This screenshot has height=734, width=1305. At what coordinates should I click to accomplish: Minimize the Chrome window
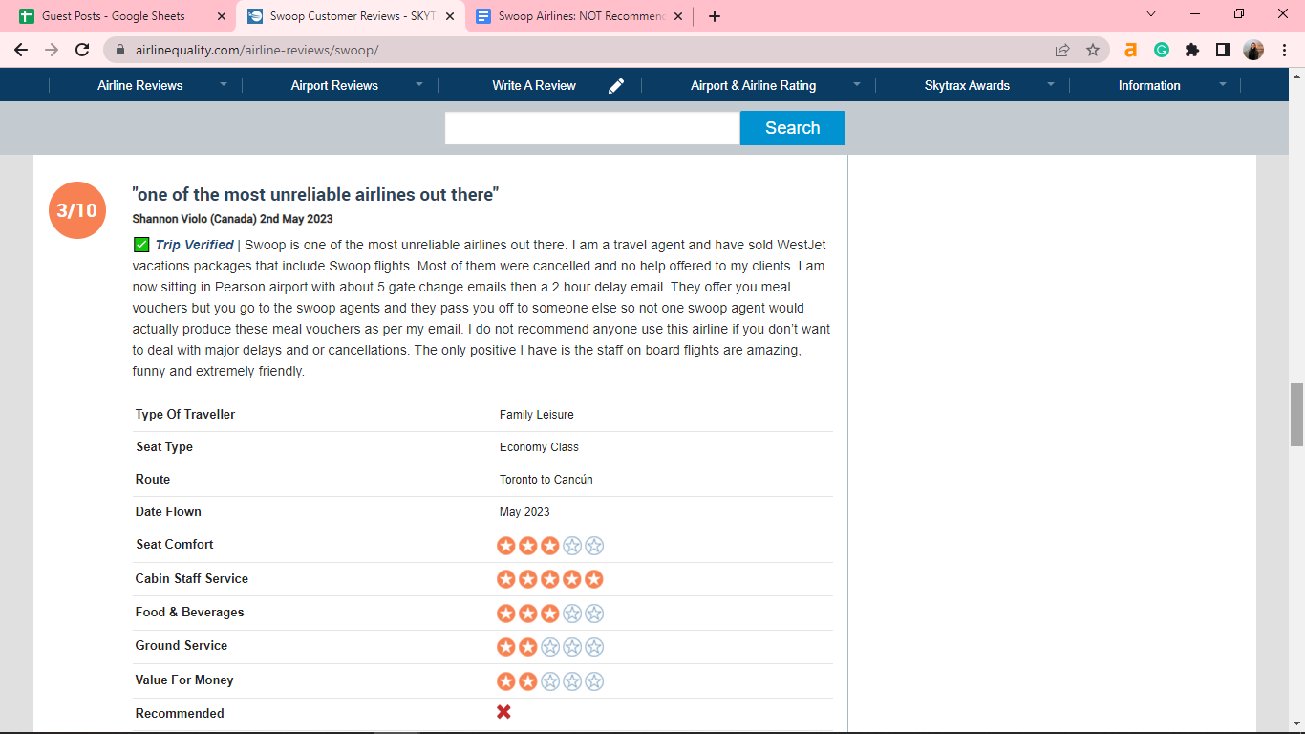tap(1195, 14)
